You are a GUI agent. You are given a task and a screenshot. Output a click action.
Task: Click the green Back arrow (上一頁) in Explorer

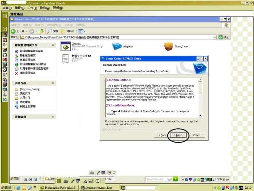(x=13, y=31)
